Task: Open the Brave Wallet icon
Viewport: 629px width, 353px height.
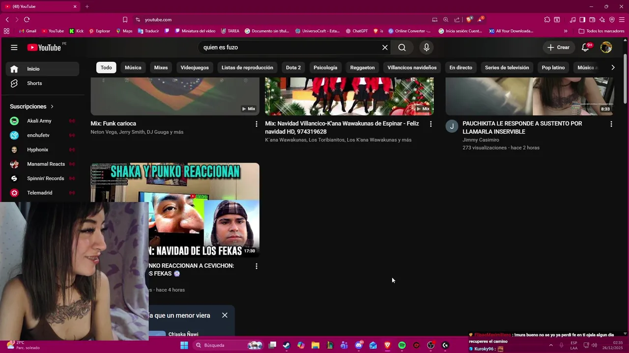Action: 592,20
